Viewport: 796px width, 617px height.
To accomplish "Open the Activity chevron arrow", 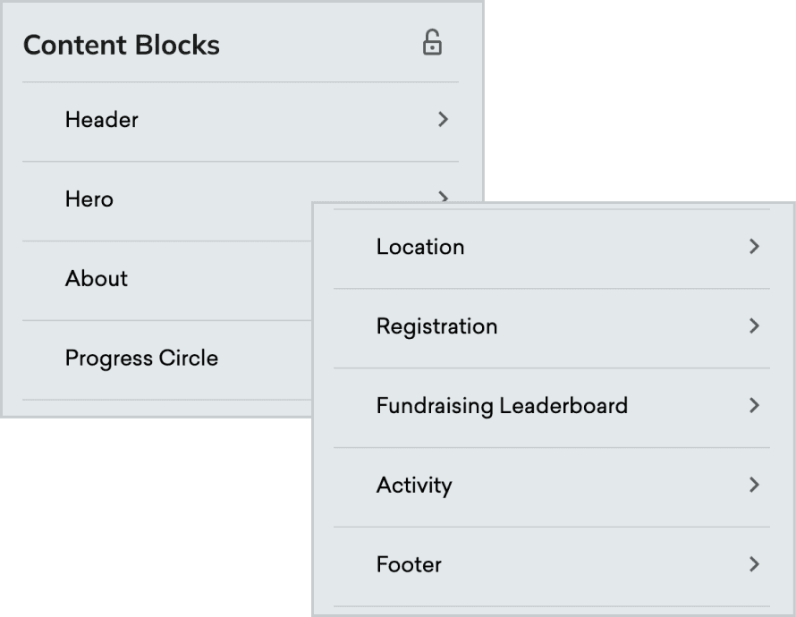I will [x=754, y=485].
